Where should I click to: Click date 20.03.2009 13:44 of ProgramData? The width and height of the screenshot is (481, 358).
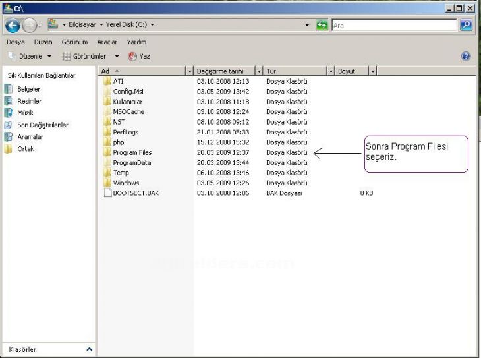[223, 162]
